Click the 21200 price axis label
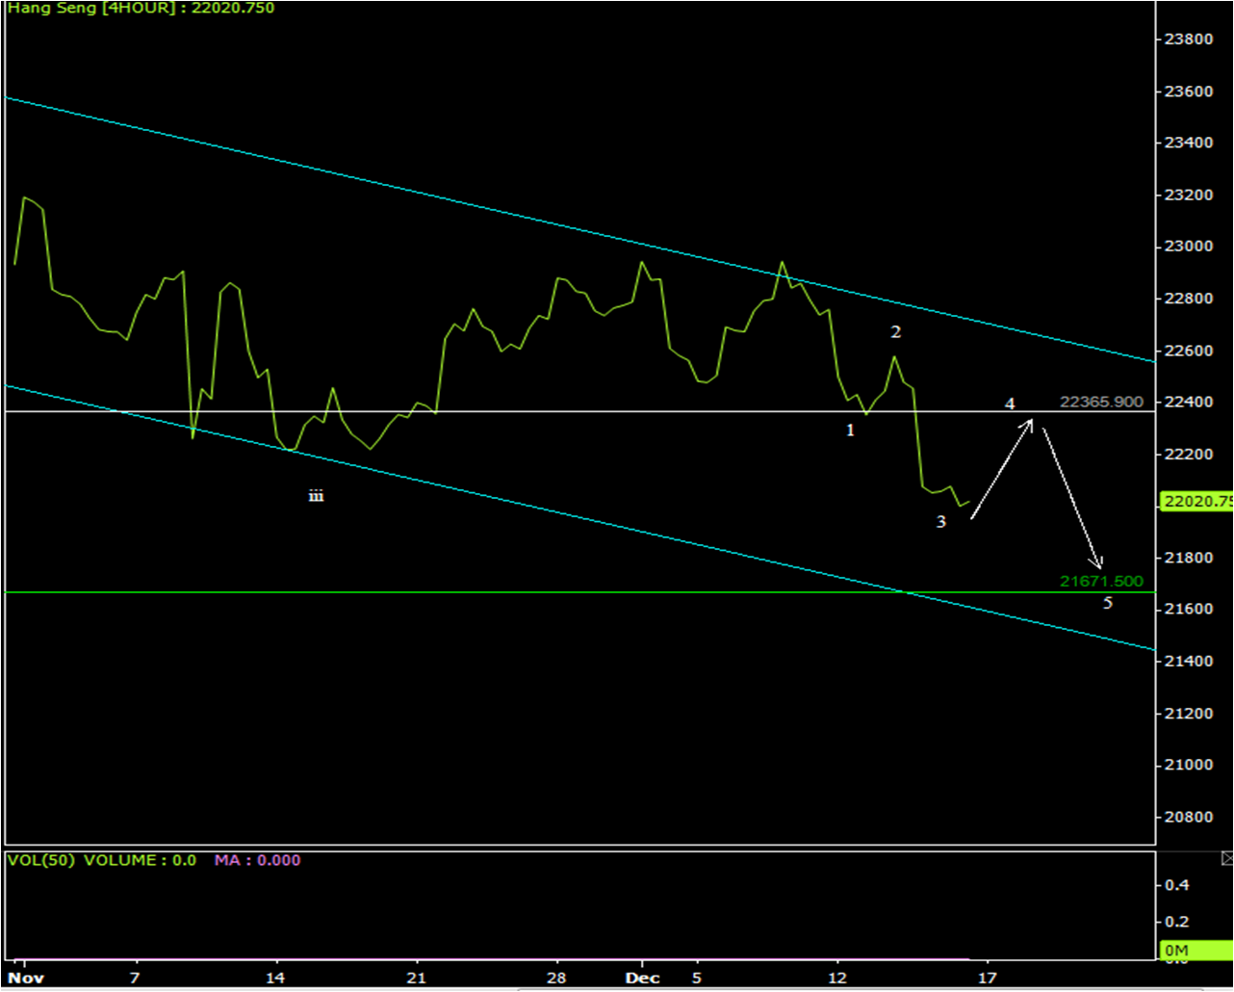Screen dimensions: 1234x992 pyautogui.click(x=1189, y=714)
